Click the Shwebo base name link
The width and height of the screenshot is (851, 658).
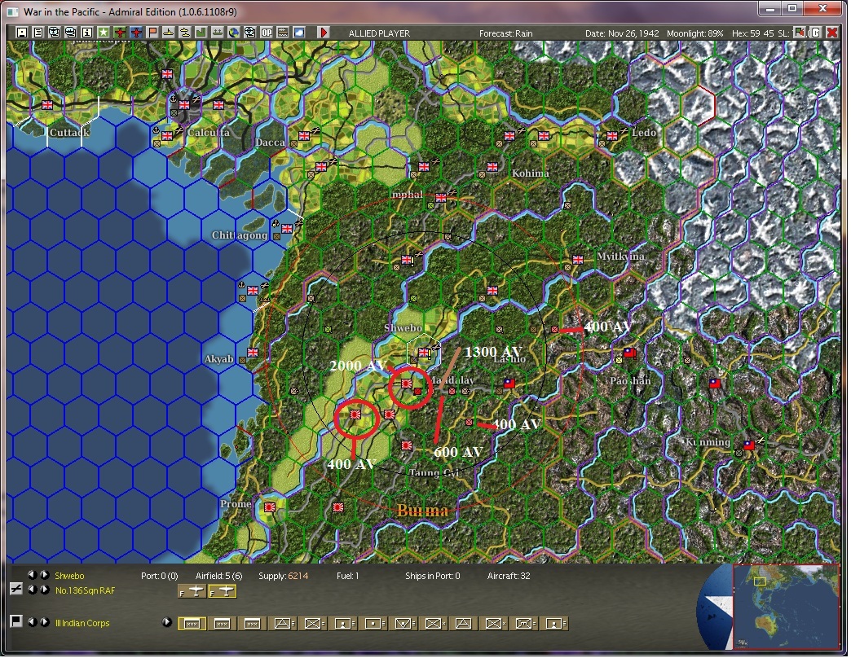coord(69,576)
